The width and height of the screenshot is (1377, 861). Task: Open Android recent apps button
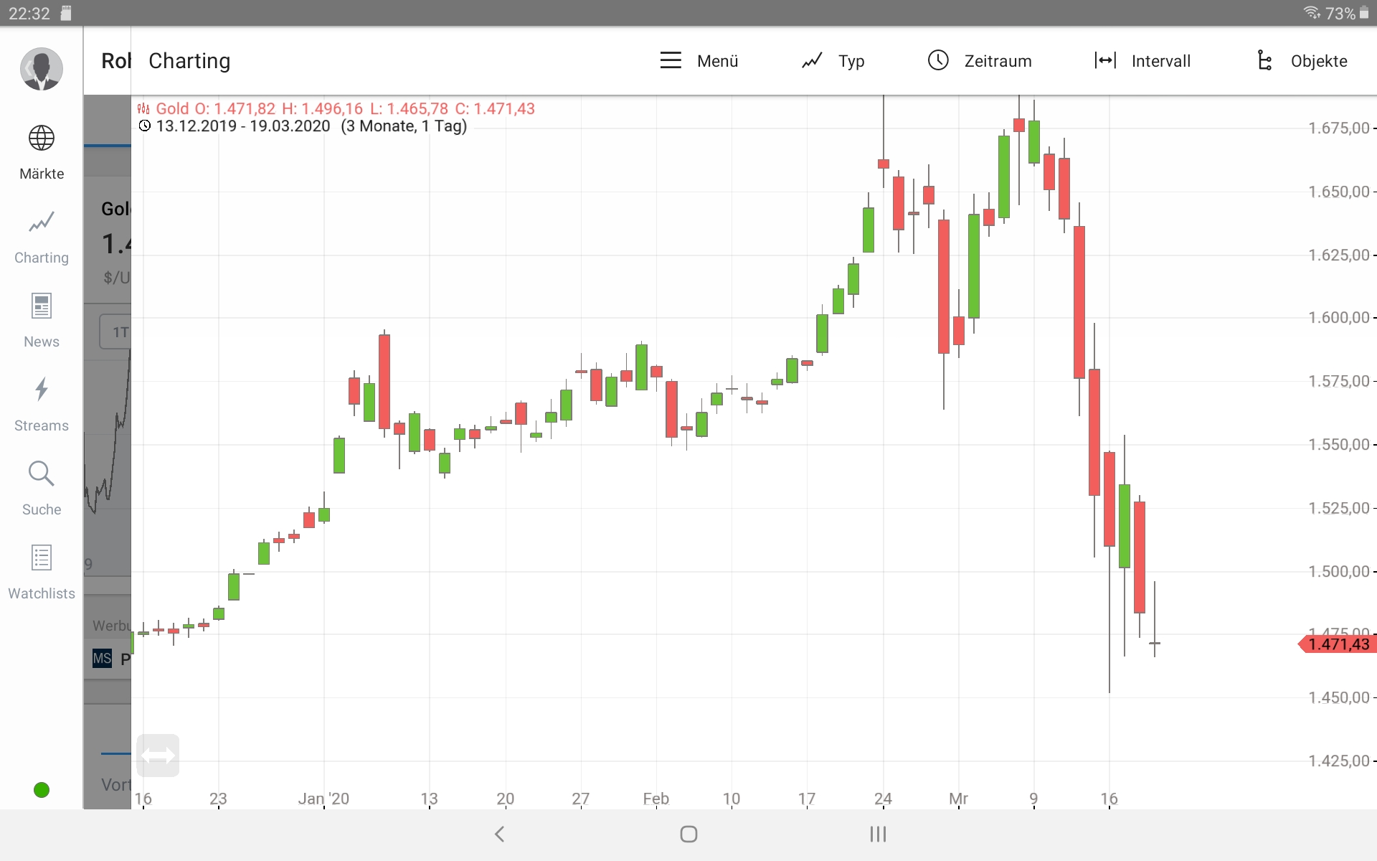[878, 834]
